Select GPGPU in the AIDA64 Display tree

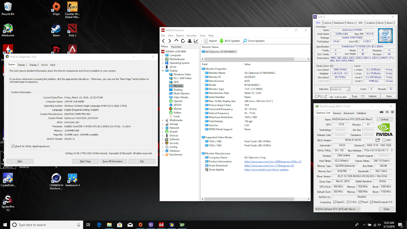click(x=178, y=105)
